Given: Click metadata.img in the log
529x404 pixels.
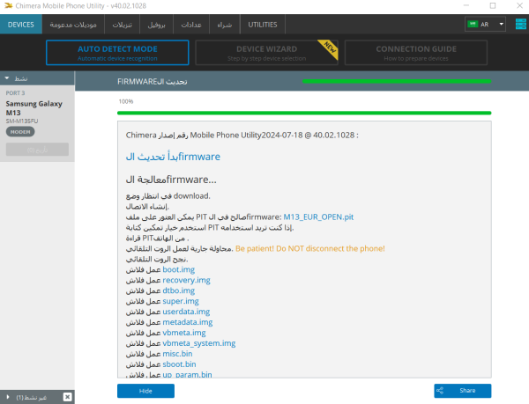Looking at the screenshot, I should 188,322.
